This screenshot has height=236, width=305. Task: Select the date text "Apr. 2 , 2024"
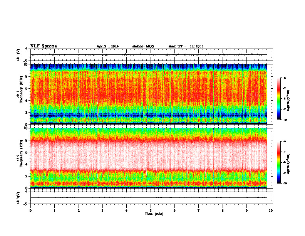coord(107,46)
